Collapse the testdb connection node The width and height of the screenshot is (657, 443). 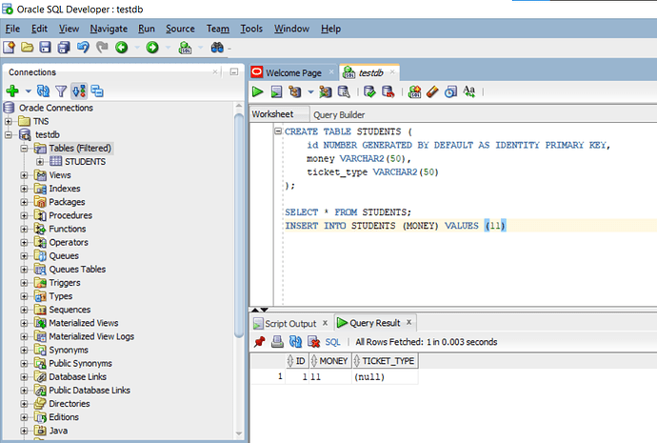point(9,135)
